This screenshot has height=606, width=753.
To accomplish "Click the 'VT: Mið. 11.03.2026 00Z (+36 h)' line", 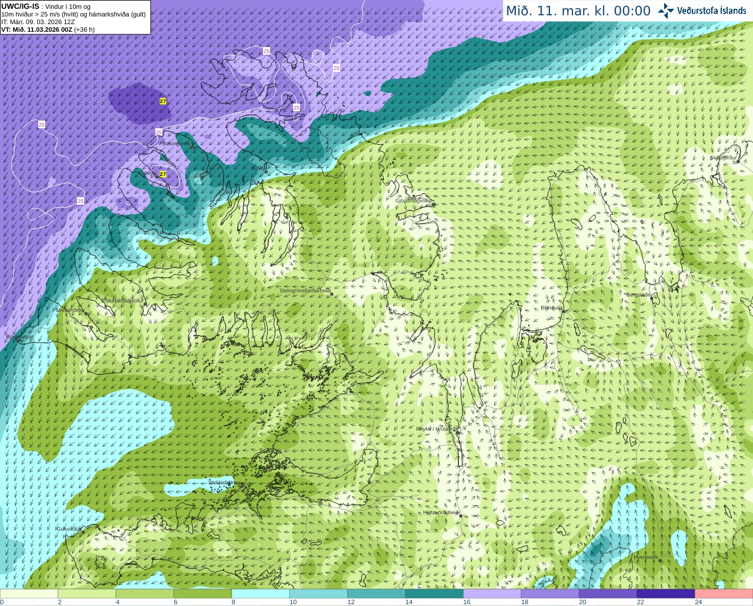I will point(48,29).
